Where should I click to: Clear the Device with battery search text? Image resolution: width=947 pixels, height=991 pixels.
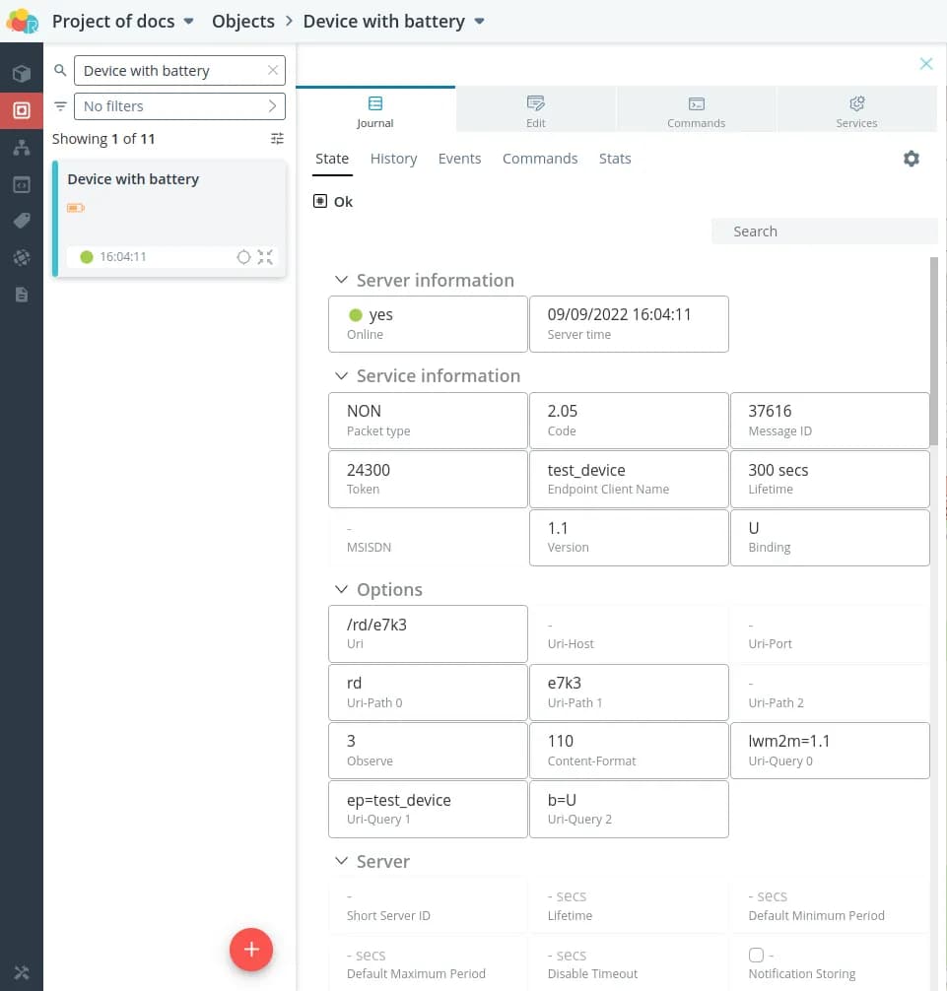(x=273, y=71)
